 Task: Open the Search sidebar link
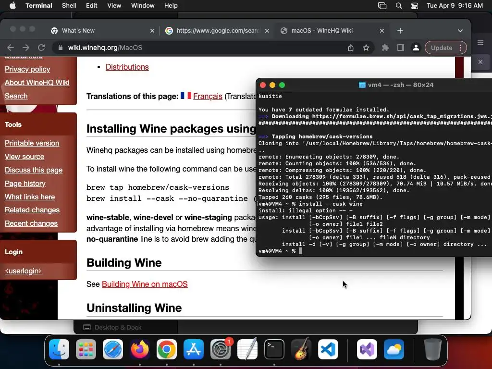click(16, 96)
